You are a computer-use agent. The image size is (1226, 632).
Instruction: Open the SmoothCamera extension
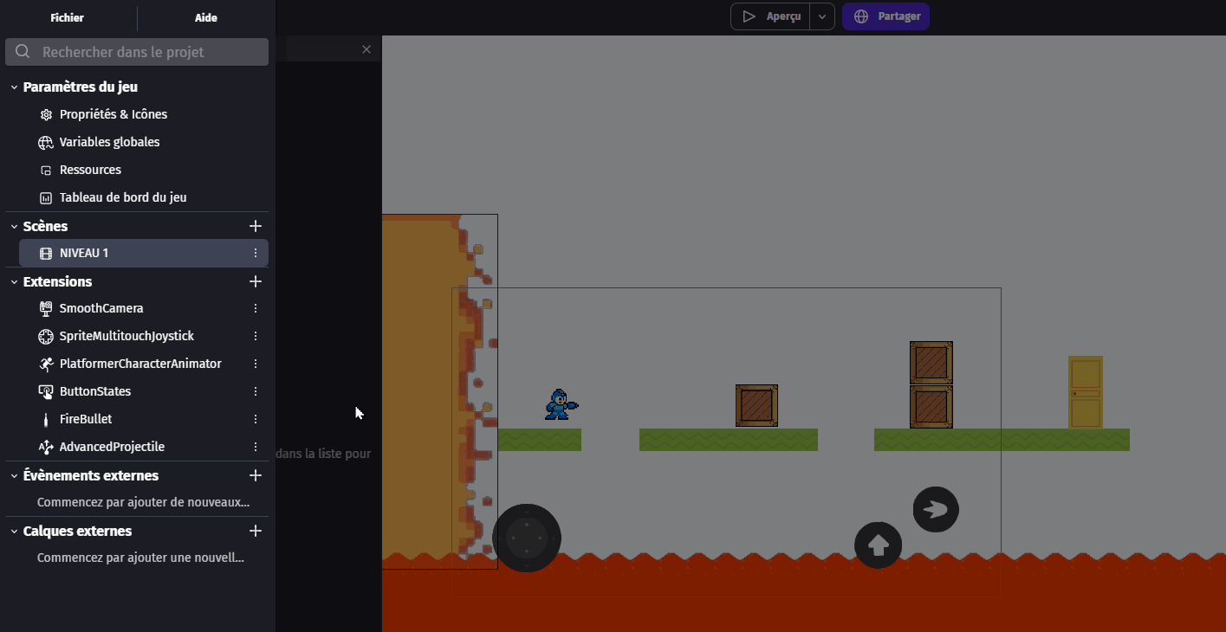[x=101, y=308]
